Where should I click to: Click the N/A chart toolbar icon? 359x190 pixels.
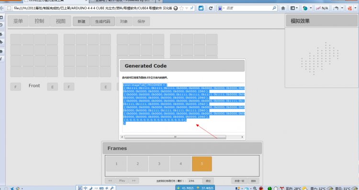[x=322, y=8]
